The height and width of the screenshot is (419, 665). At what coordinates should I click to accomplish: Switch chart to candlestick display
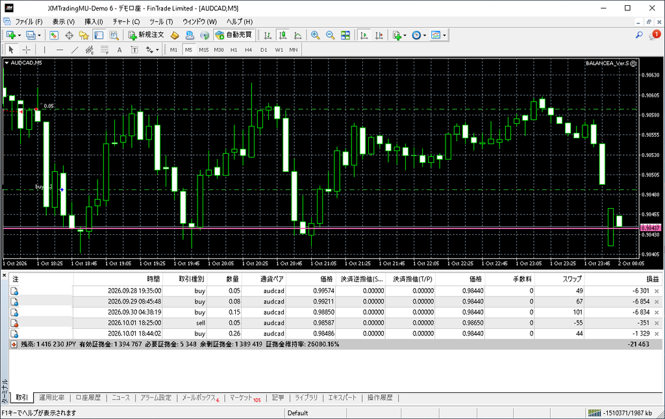(x=283, y=35)
